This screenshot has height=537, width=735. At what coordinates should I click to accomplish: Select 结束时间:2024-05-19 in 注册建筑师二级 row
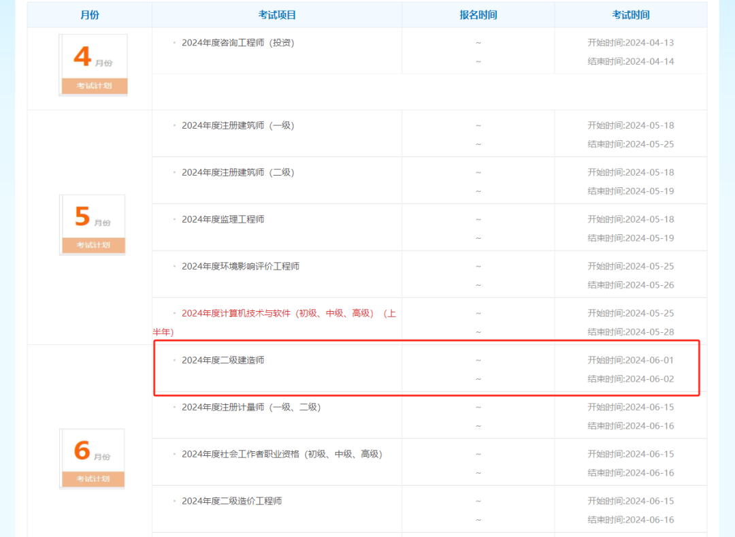630,191
